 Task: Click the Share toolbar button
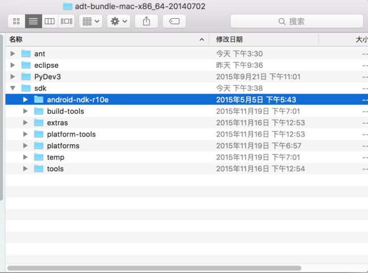pos(147,22)
